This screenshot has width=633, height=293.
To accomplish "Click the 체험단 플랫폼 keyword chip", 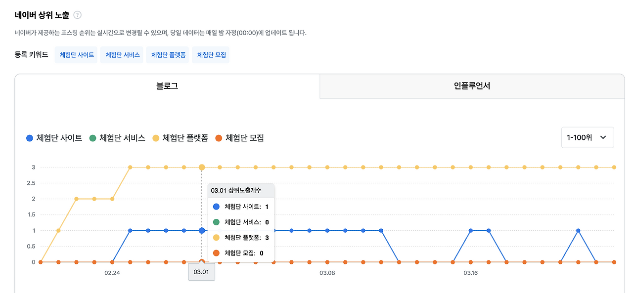I will click(x=167, y=54).
